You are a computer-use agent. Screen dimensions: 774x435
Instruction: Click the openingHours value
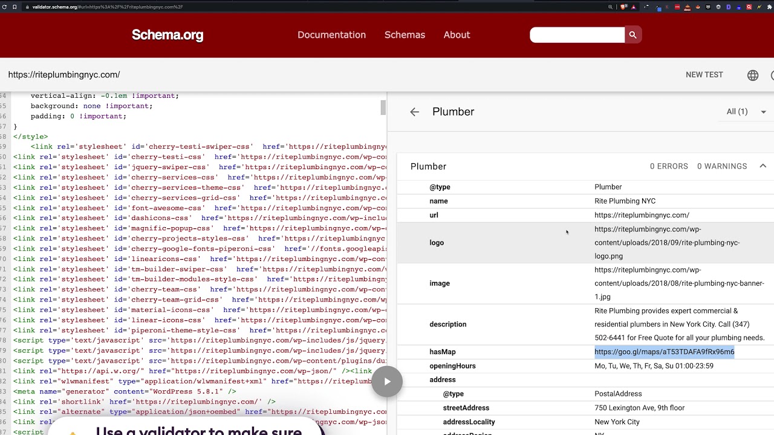click(654, 366)
